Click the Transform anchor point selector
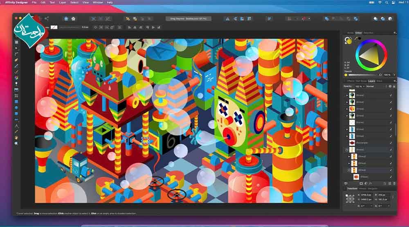Image resolution: width=409 pixels, height=227 pixels. (x=350, y=198)
